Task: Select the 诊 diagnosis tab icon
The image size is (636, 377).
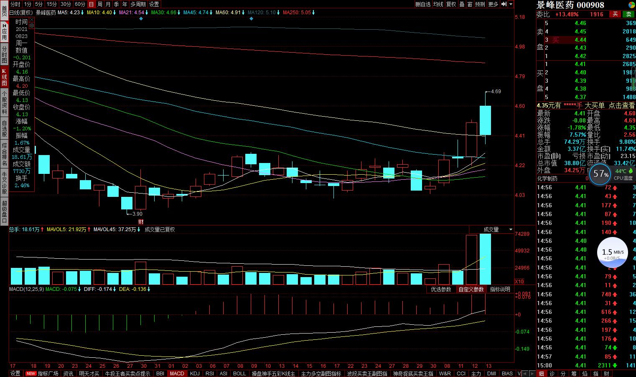Action: point(552,374)
